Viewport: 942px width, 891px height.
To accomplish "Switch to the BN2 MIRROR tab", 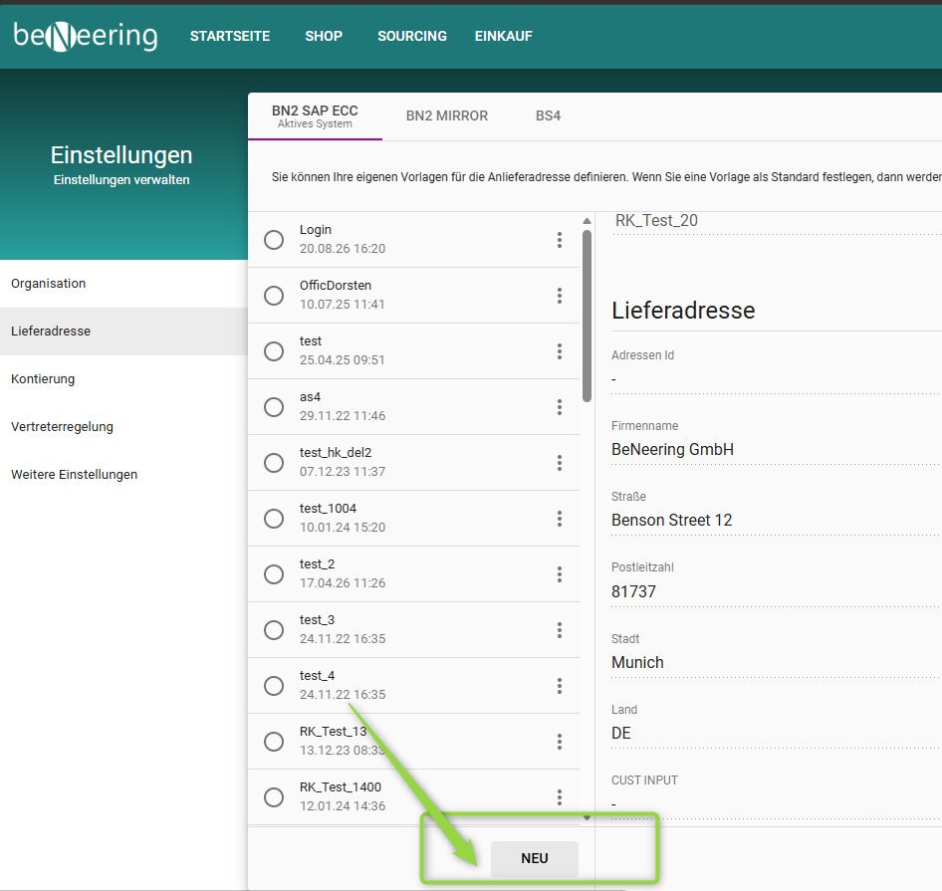I will click(447, 115).
